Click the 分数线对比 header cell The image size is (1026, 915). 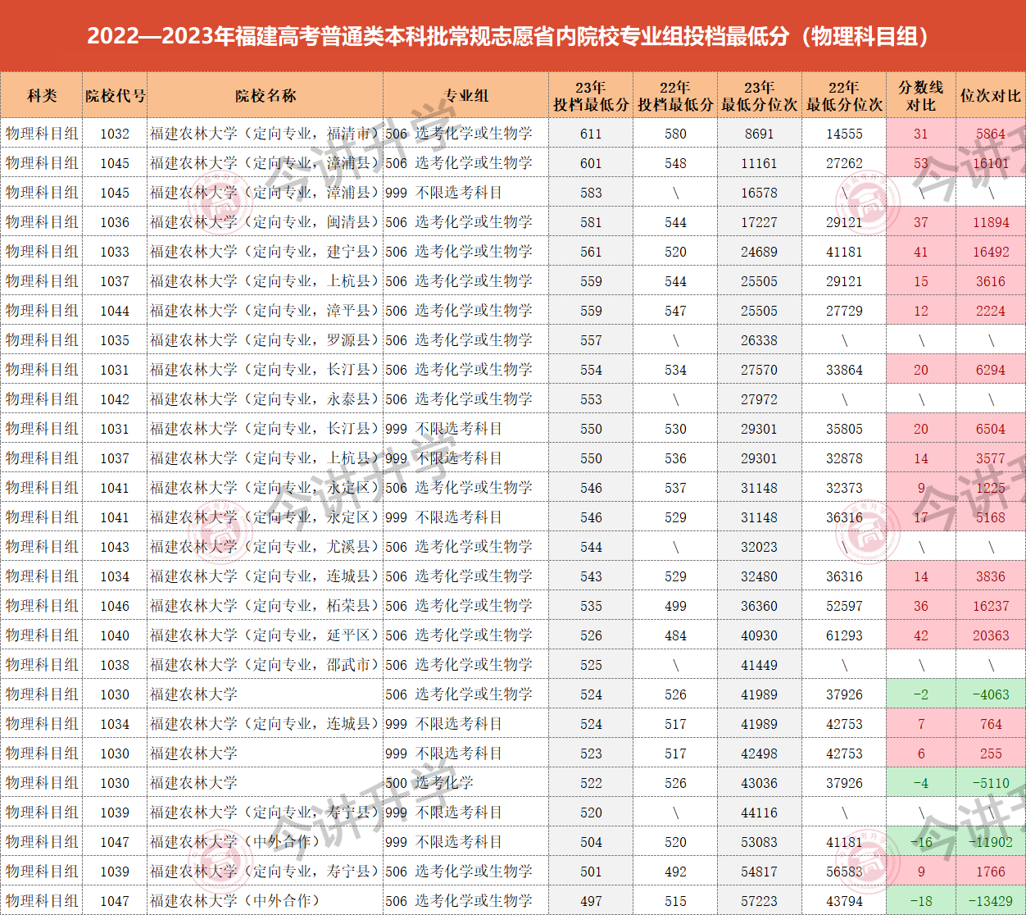pyautogui.click(x=921, y=96)
